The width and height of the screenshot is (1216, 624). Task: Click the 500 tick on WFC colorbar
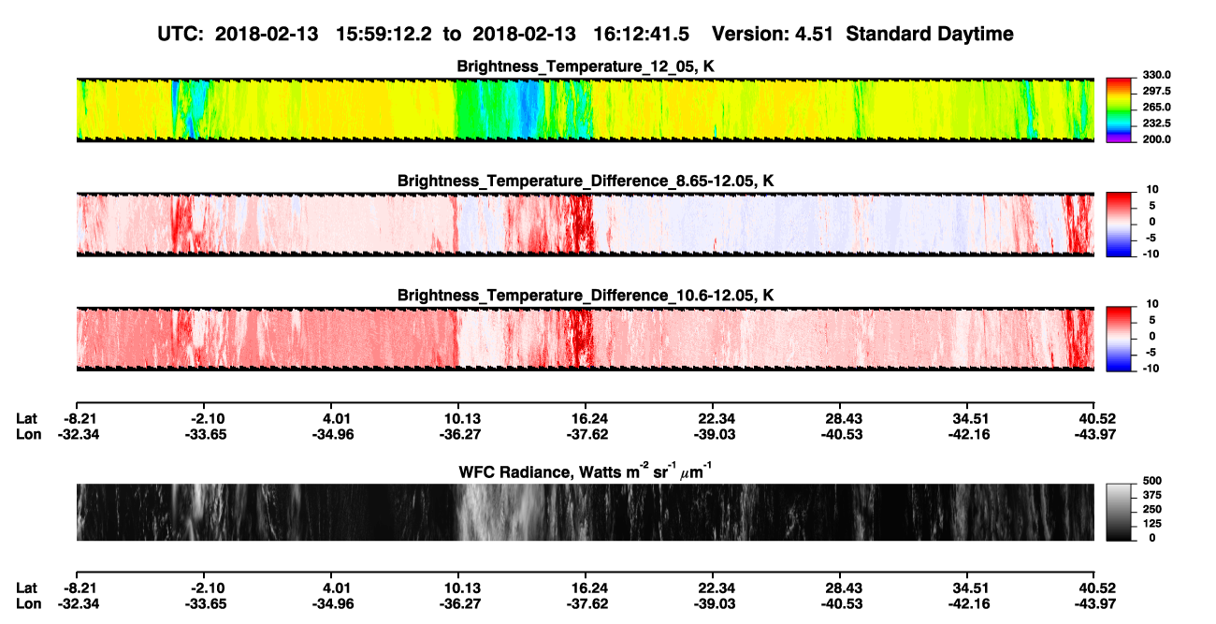(1152, 481)
